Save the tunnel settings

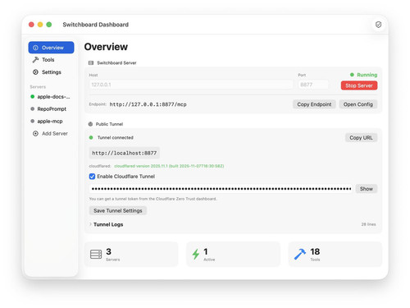coord(118,210)
